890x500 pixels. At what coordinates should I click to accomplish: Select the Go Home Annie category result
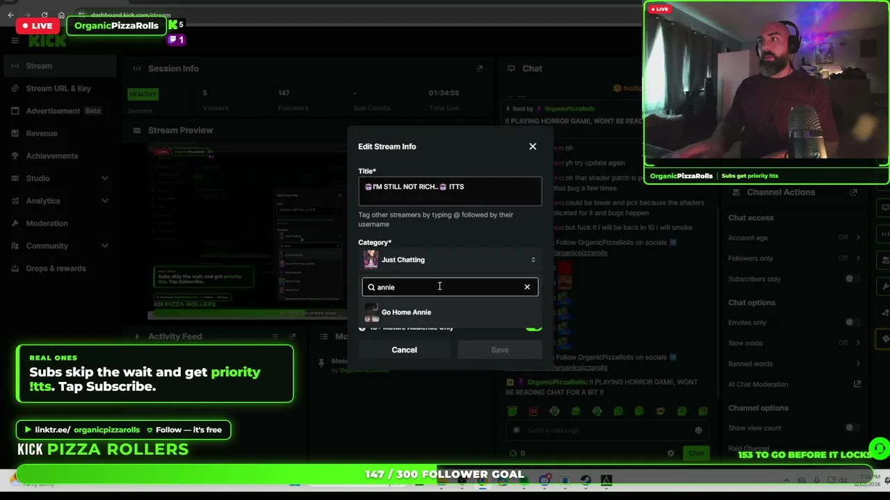450,312
